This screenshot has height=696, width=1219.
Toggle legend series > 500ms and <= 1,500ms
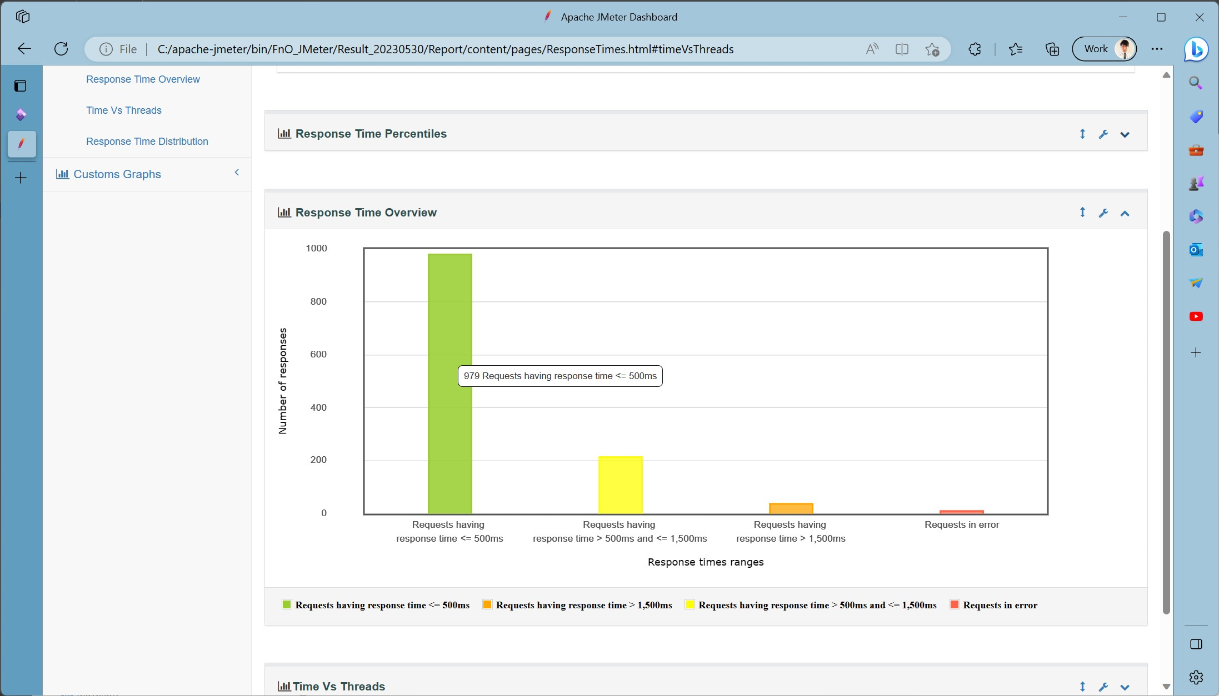(x=811, y=605)
